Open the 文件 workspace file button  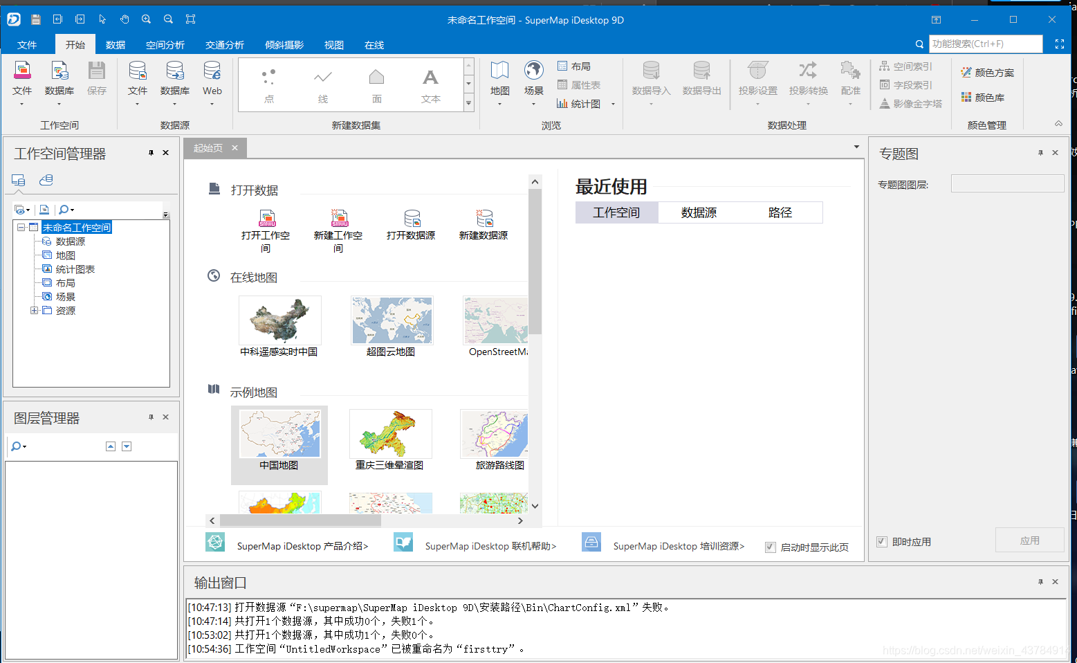[x=22, y=83]
